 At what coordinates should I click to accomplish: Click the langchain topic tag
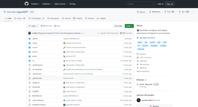(154, 46)
